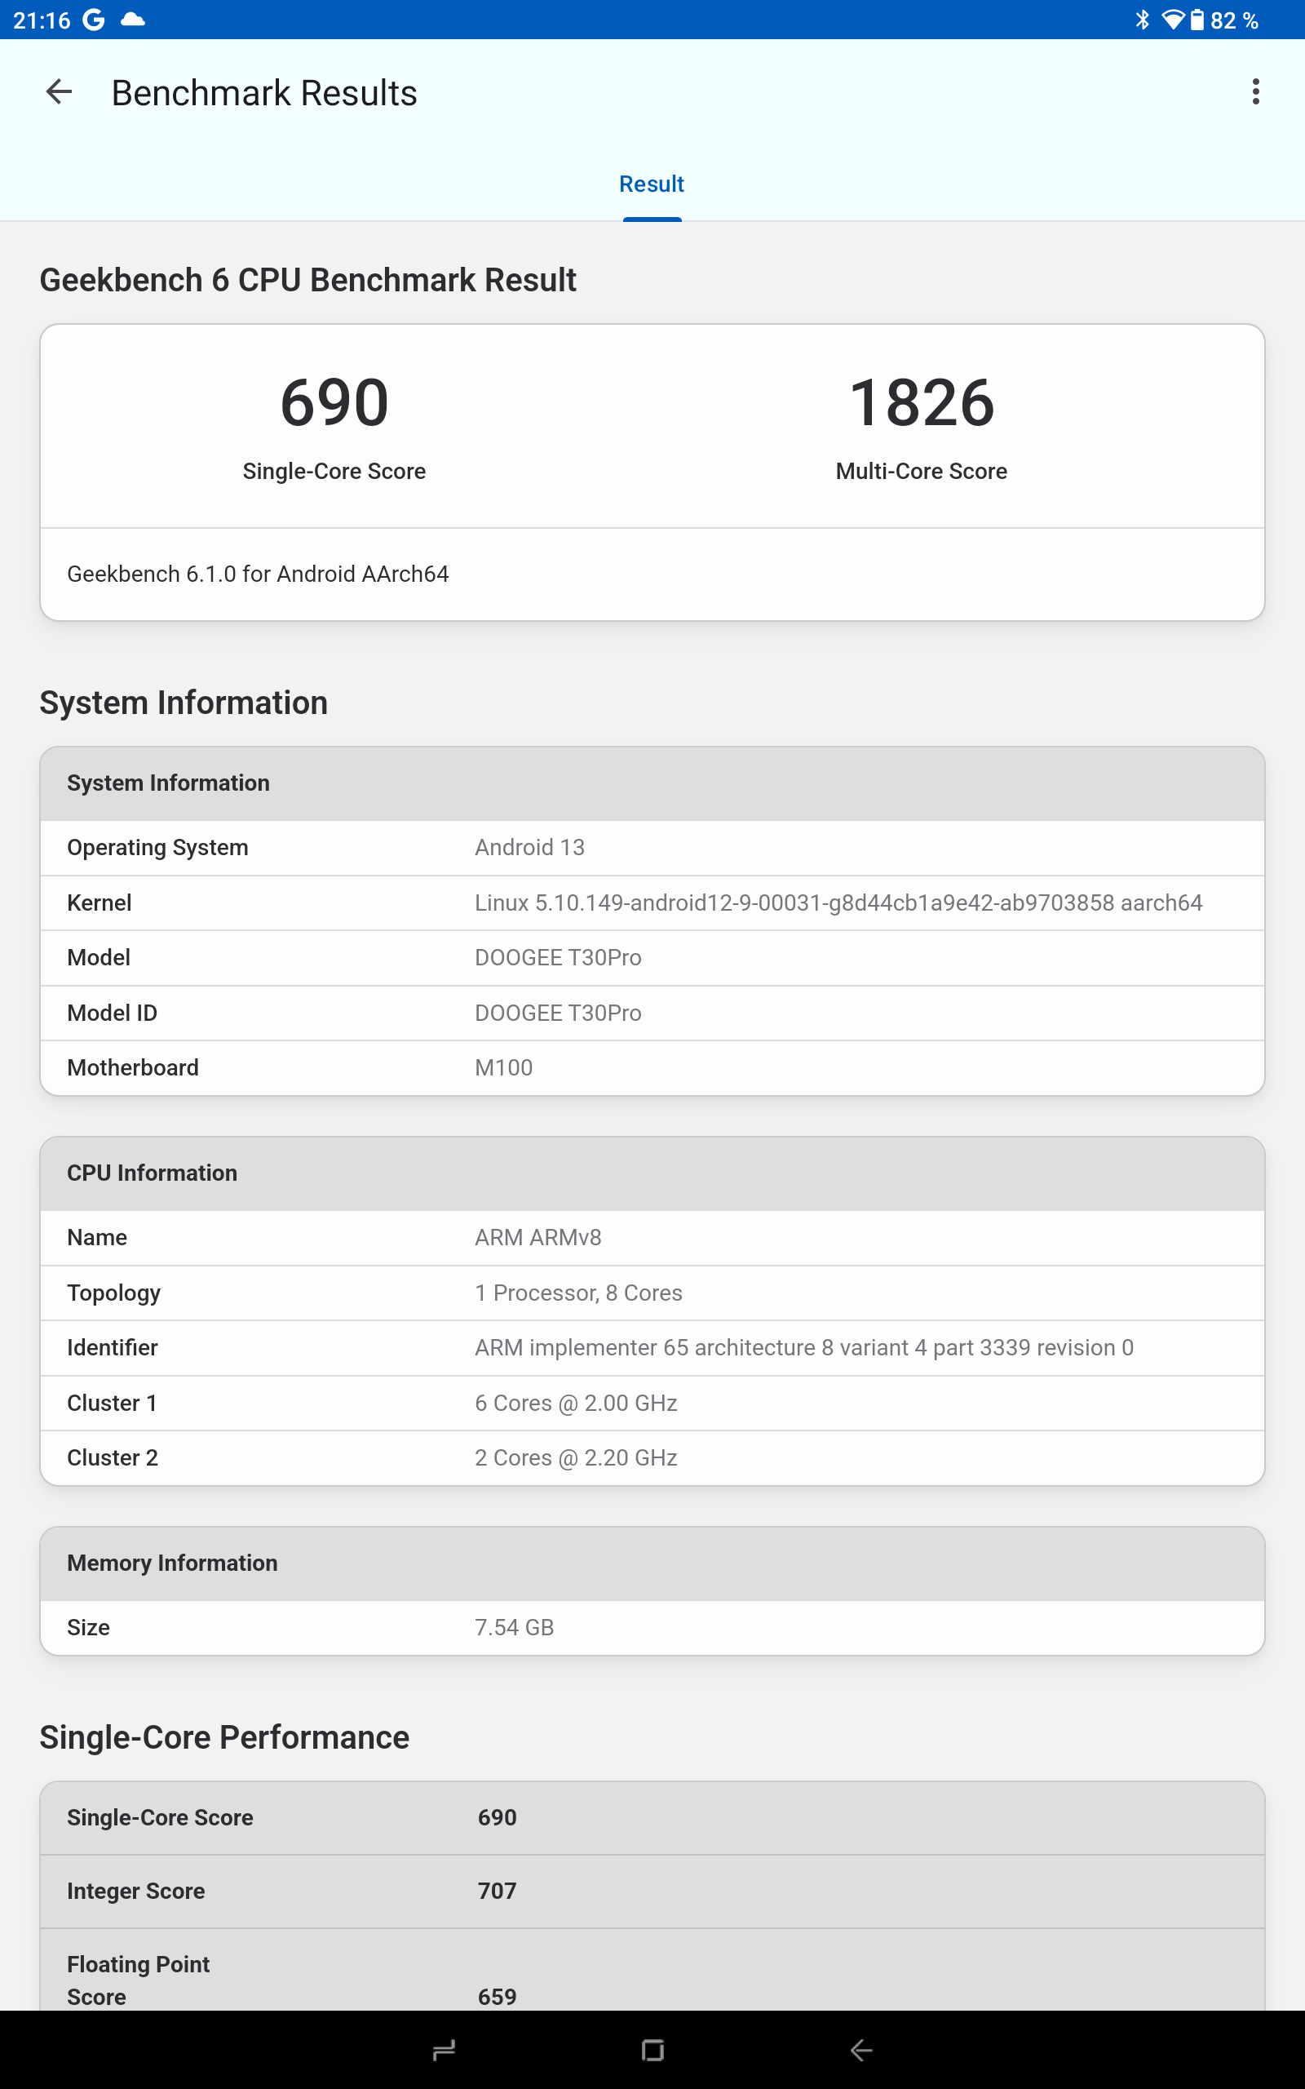Tap the CPU Information table header
This screenshot has height=2089, width=1305.
point(652,1173)
